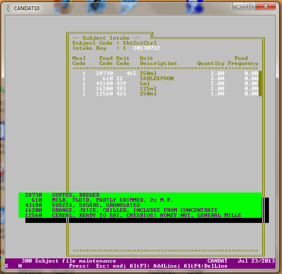Minimize the CANDAT10 window
This screenshot has height=274, width=282.
[239, 6]
